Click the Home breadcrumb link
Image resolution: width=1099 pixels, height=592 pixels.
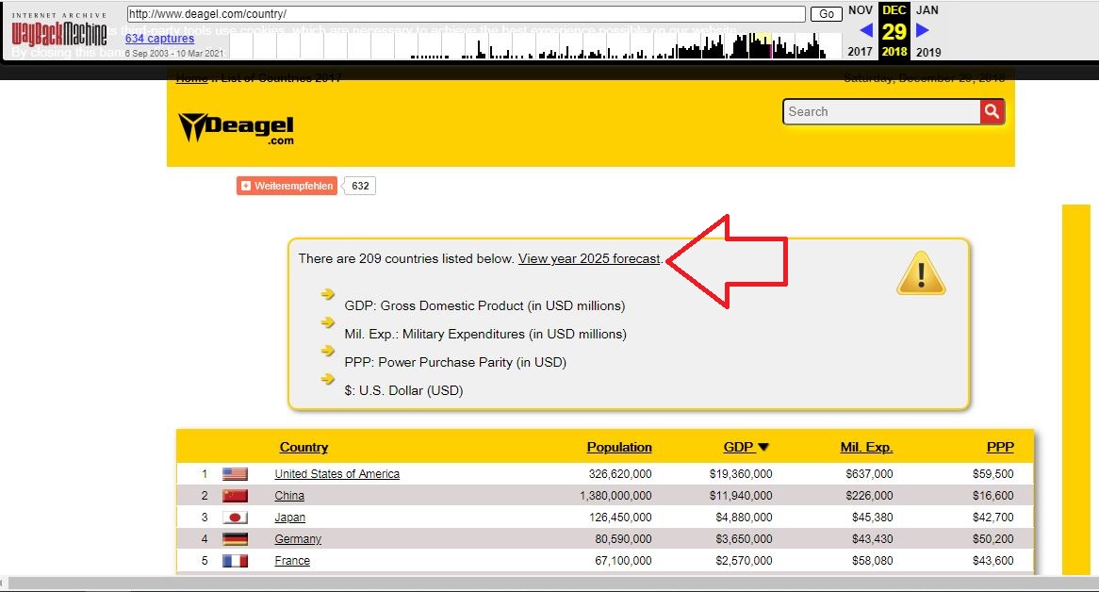191,78
